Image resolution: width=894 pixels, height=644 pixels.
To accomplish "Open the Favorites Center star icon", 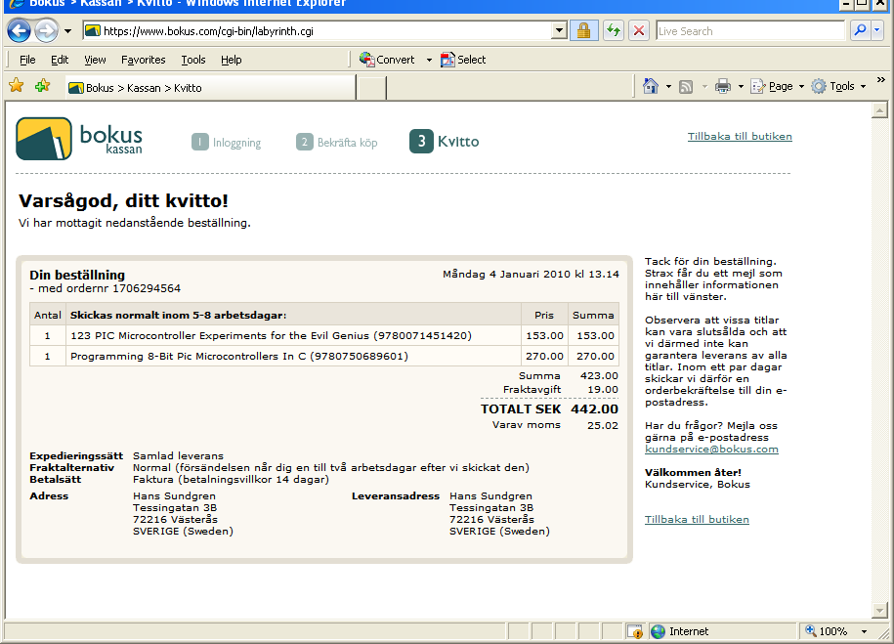I will click(x=17, y=86).
